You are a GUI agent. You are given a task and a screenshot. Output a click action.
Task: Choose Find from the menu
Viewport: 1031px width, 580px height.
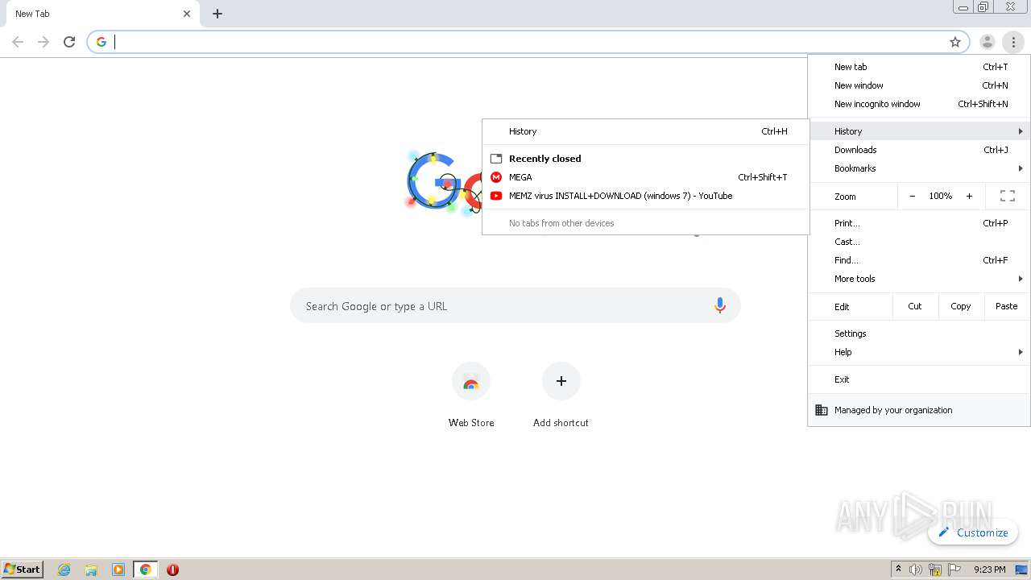click(x=919, y=260)
